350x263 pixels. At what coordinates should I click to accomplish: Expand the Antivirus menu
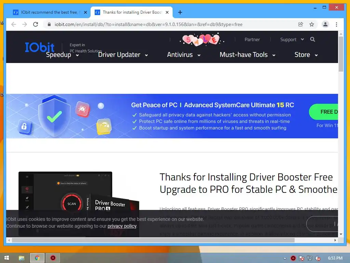click(184, 55)
